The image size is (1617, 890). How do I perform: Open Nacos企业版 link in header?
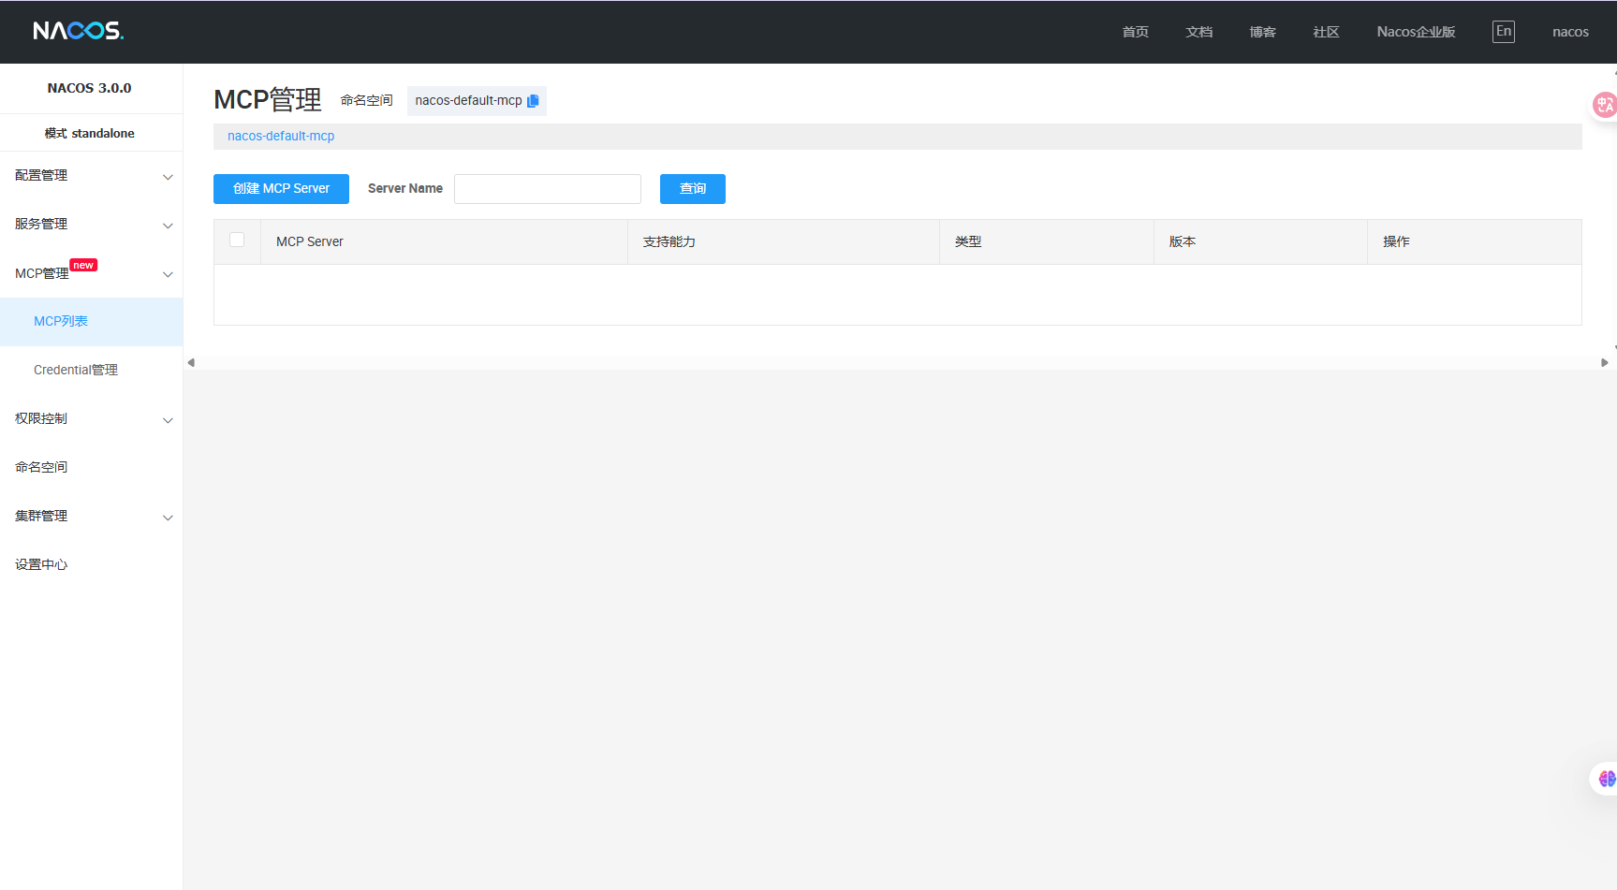click(x=1416, y=32)
